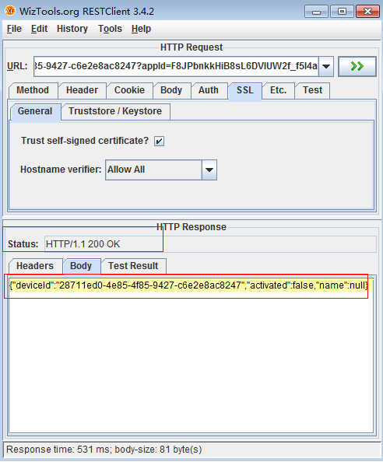This screenshot has width=383, height=462.
Task: Open the Test Result tab
Action: (x=133, y=266)
